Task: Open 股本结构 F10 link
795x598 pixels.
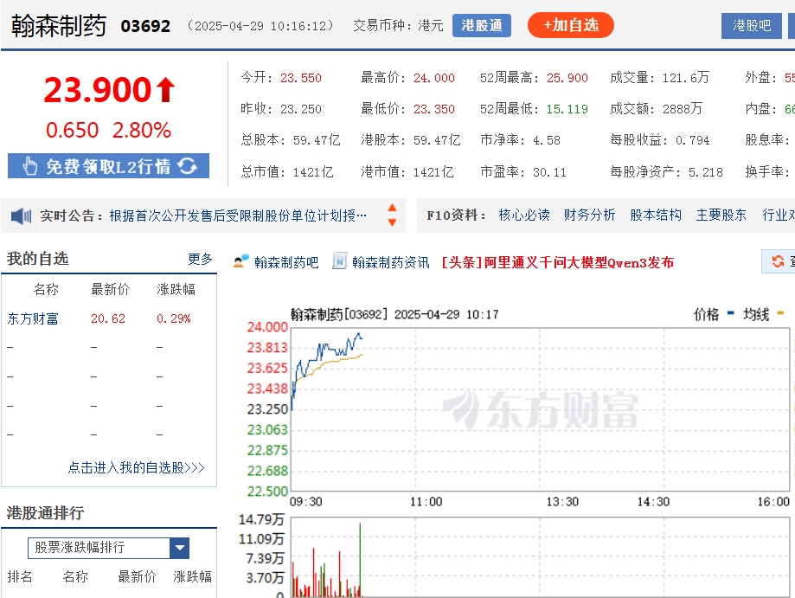Action: [656, 215]
